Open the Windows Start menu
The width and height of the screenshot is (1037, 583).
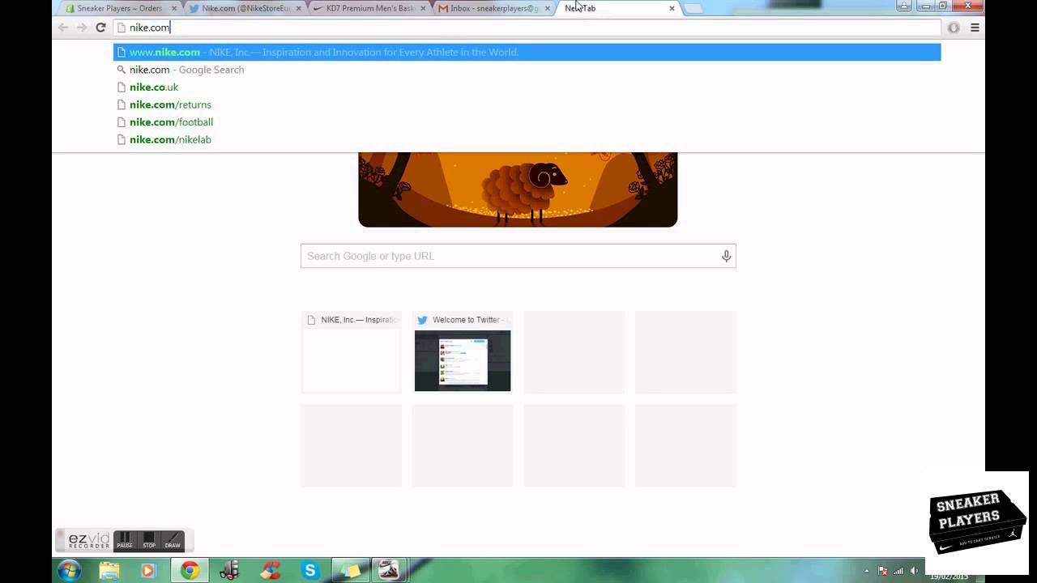69,571
